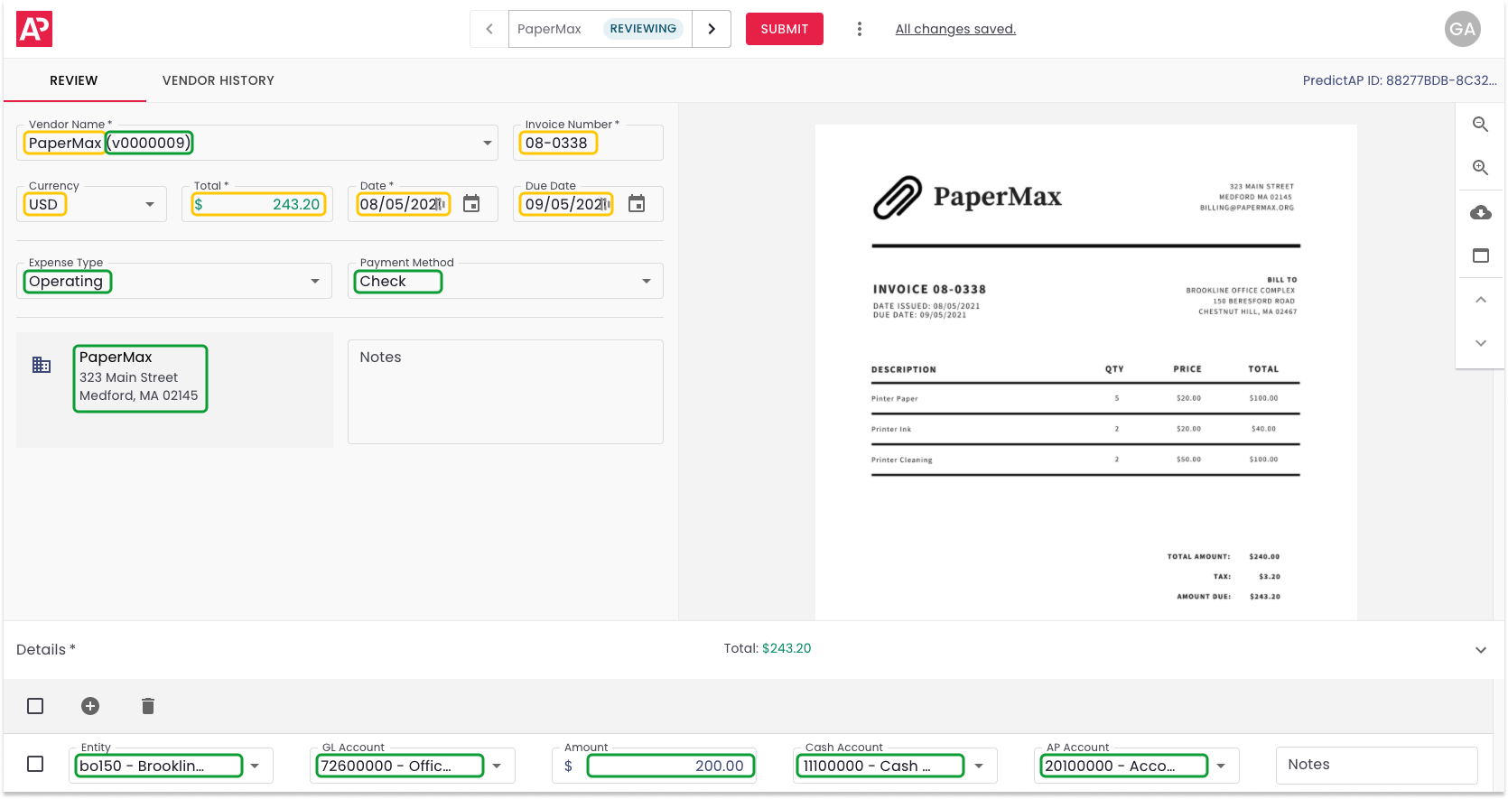Image resolution: width=1508 pixels, height=799 pixels.
Task: Add a detail line with plus icon
Action: 90,706
